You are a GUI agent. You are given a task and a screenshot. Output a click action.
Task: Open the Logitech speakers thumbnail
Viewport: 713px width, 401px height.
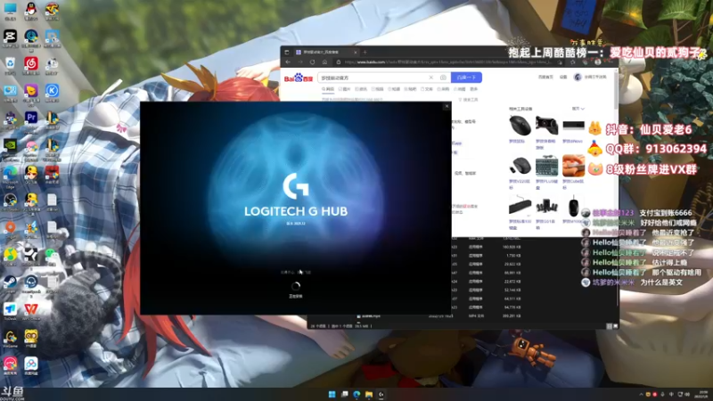pyautogui.click(x=546, y=206)
